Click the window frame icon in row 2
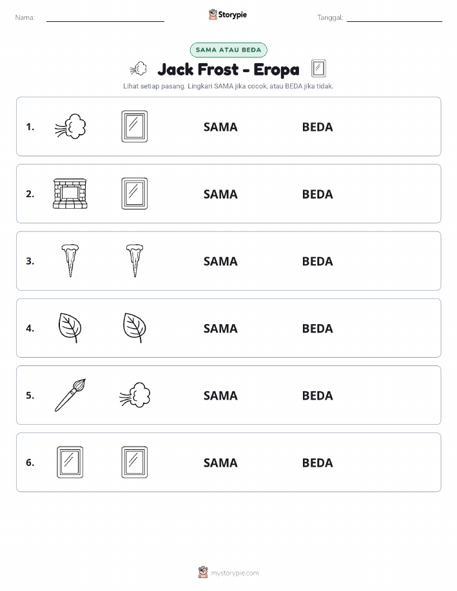This screenshot has height=591, width=457. pos(135,193)
